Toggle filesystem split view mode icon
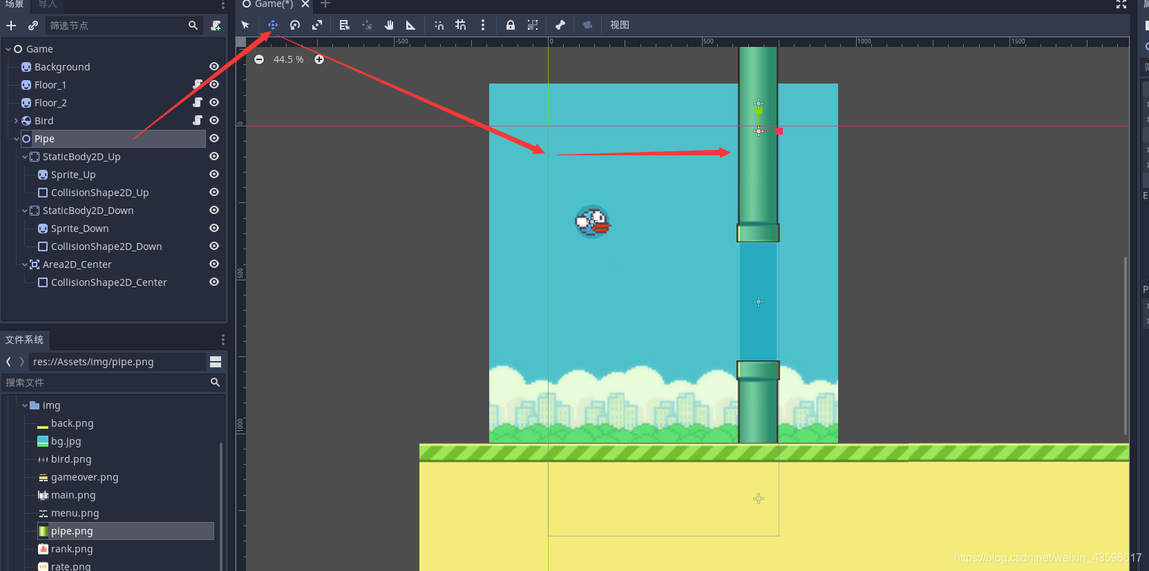Screen dimensions: 1149x571 click(216, 362)
